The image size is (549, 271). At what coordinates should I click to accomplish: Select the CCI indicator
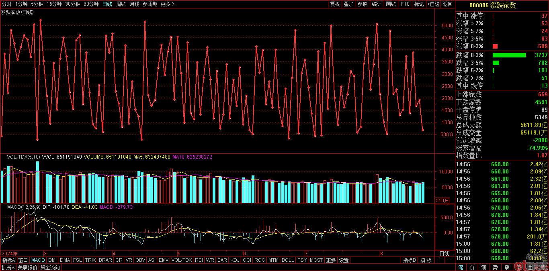247,260
